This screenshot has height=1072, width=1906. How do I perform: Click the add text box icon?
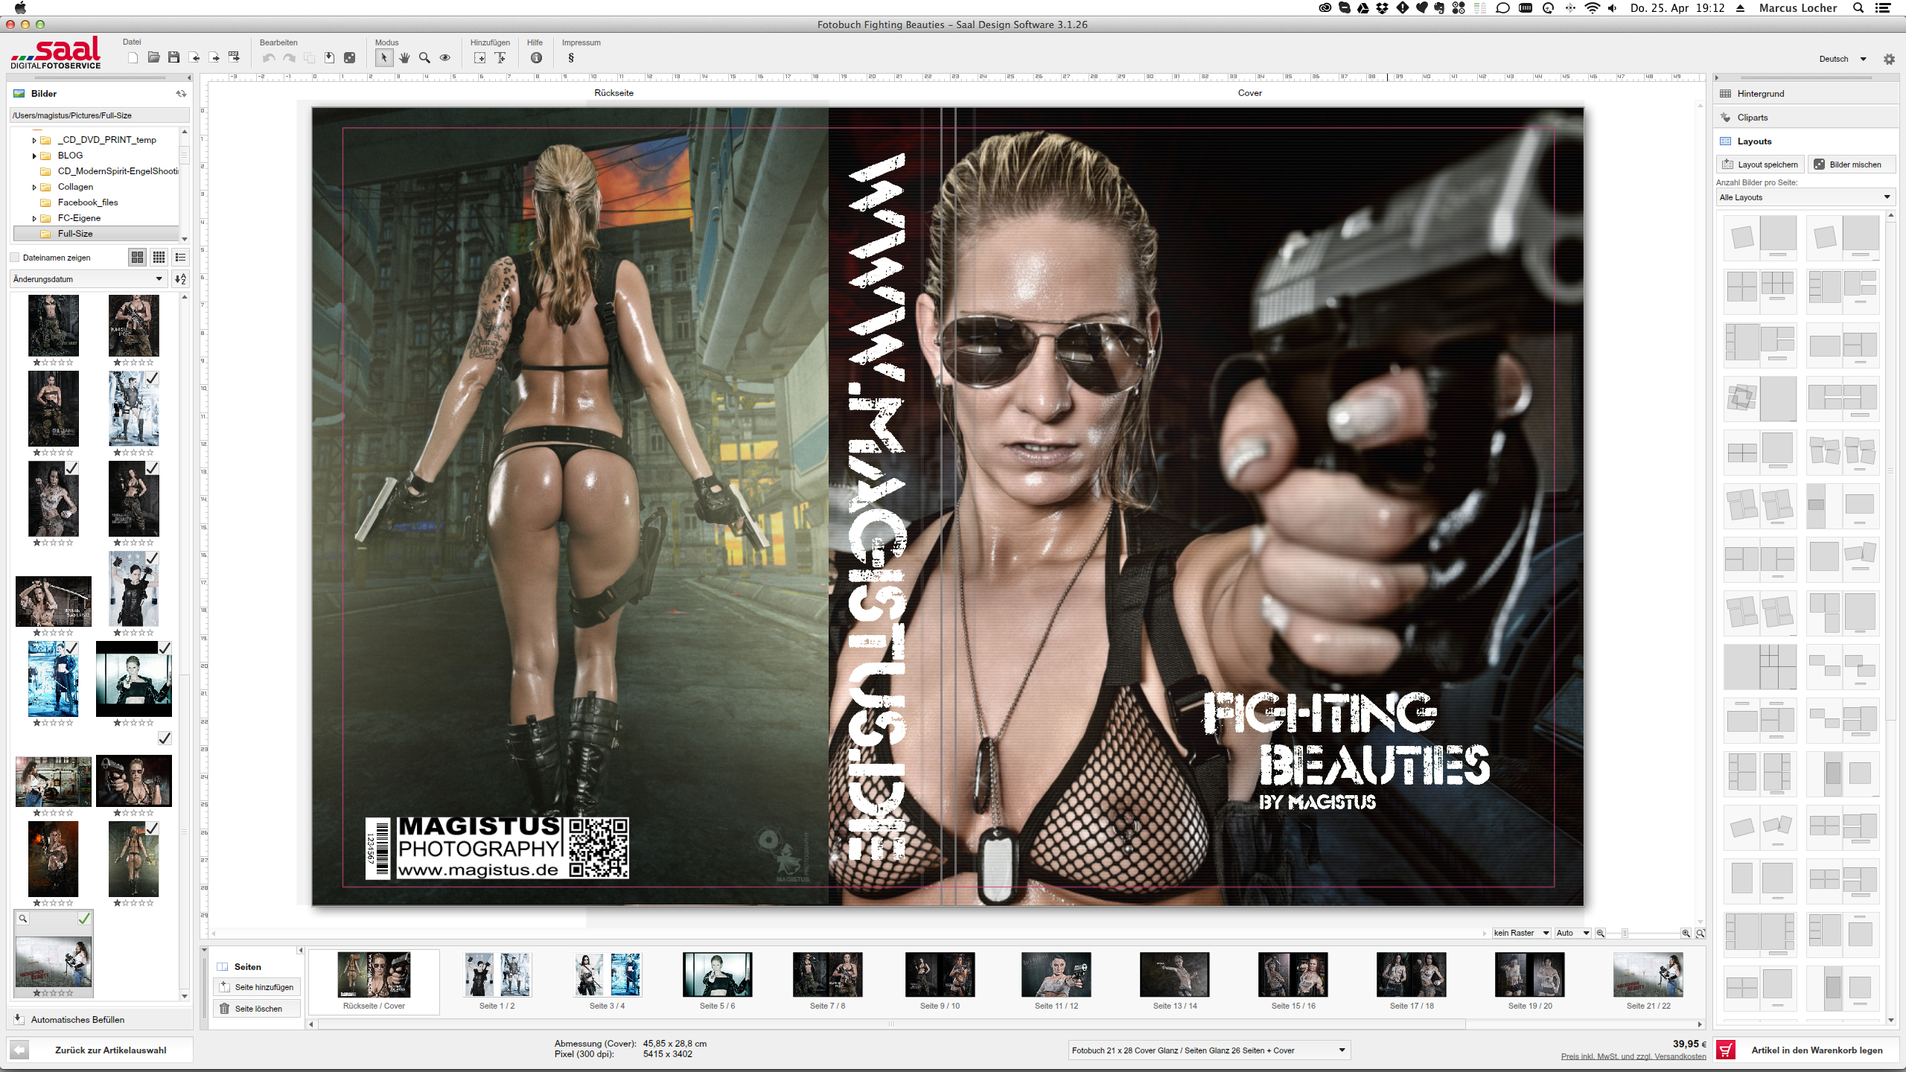[500, 57]
